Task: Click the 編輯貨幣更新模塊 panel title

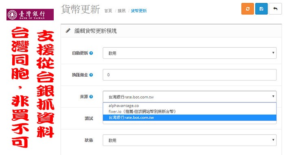Action: pos(96,31)
